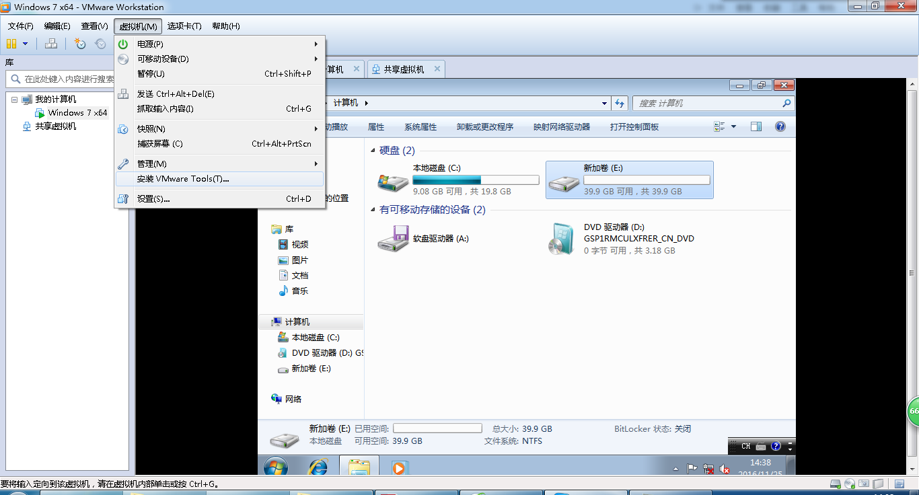The image size is (919, 495).
Task: Expand the 可移动设备(D) submenu
Action: coord(219,59)
